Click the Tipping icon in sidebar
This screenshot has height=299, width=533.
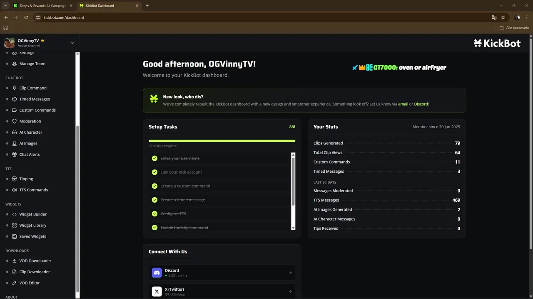point(15,179)
